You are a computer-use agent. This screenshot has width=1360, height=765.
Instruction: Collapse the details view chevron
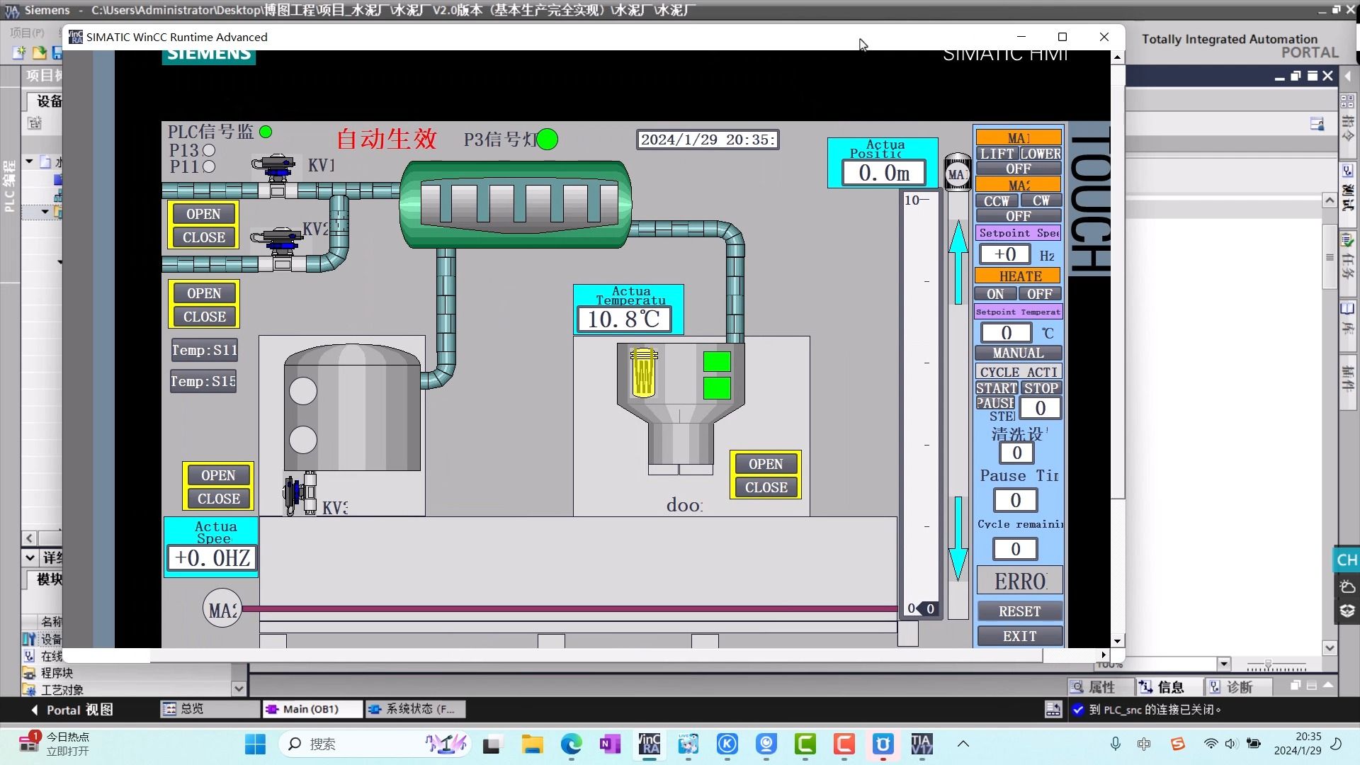tap(30, 557)
